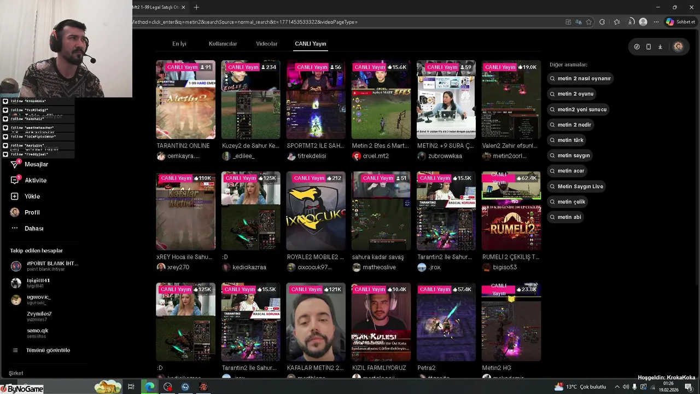Open the browser downloads icon

[631, 22]
